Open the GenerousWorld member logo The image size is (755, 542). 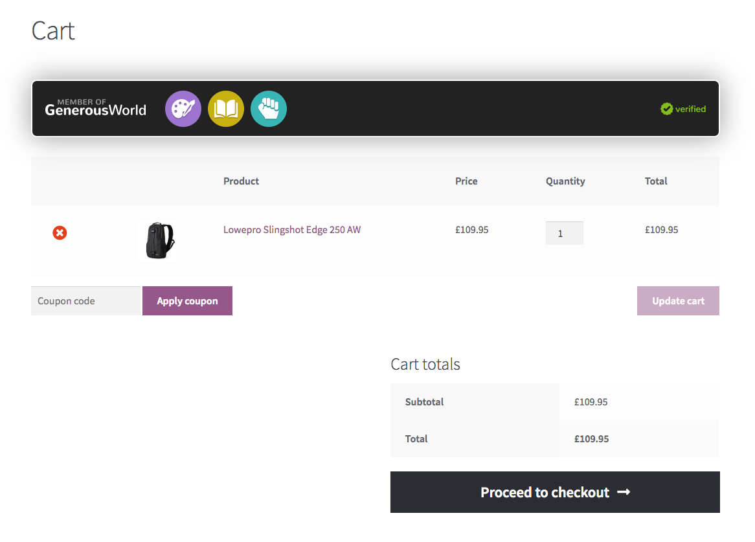pyautogui.click(x=95, y=108)
